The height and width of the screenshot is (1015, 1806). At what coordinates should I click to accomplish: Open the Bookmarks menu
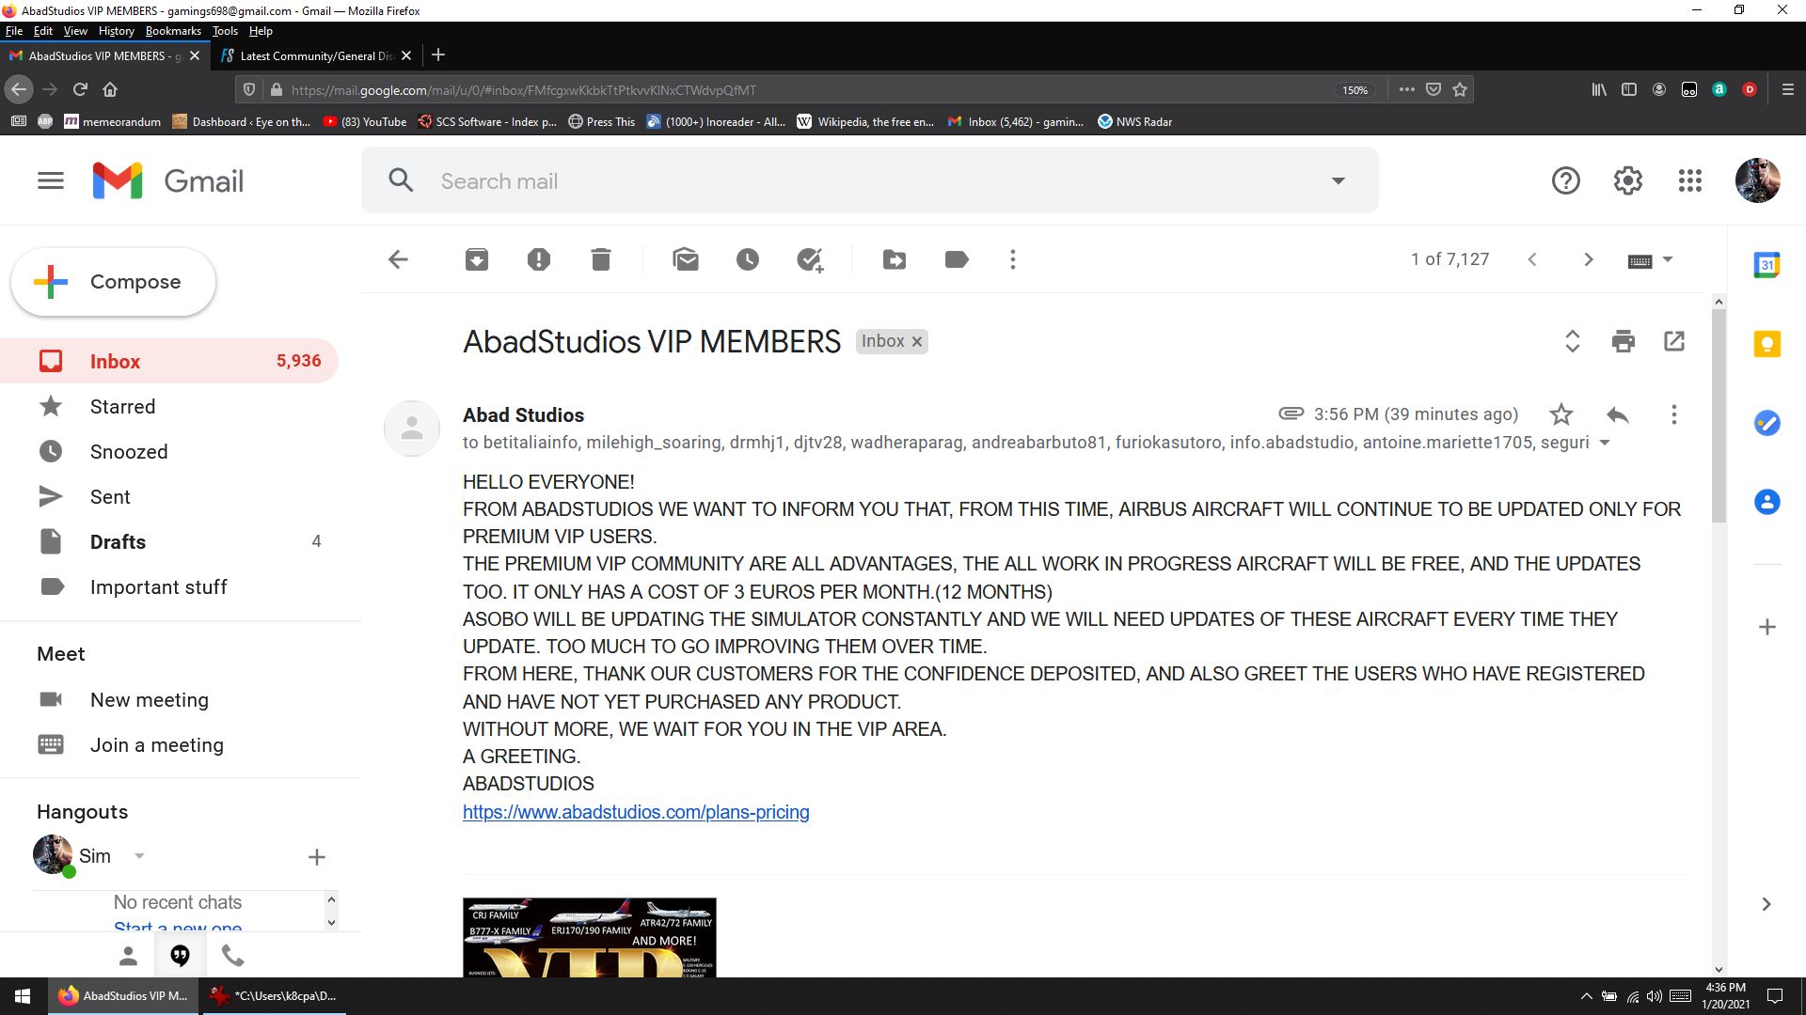click(x=173, y=31)
